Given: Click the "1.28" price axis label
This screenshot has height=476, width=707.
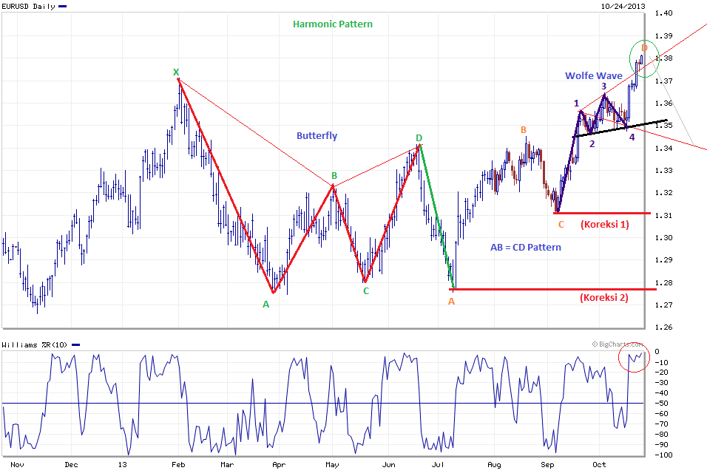Looking at the screenshot, I should [x=663, y=282].
